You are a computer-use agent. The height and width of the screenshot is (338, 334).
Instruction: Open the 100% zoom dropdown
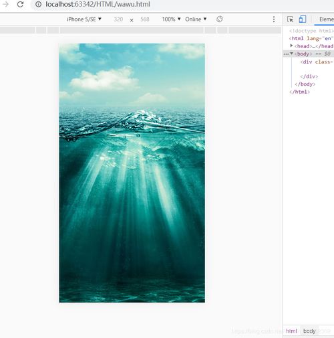click(x=171, y=19)
